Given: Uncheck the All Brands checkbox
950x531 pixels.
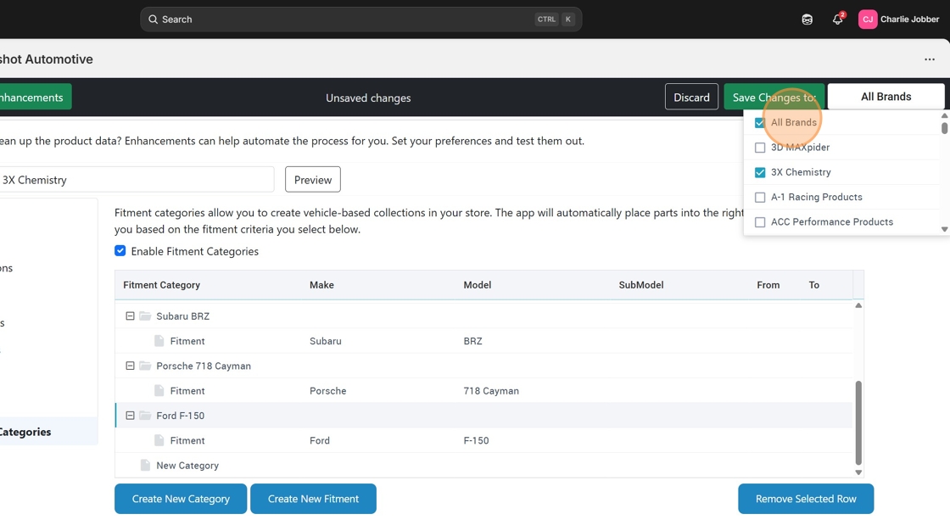Looking at the screenshot, I should pyautogui.click(x=760, y=122).
